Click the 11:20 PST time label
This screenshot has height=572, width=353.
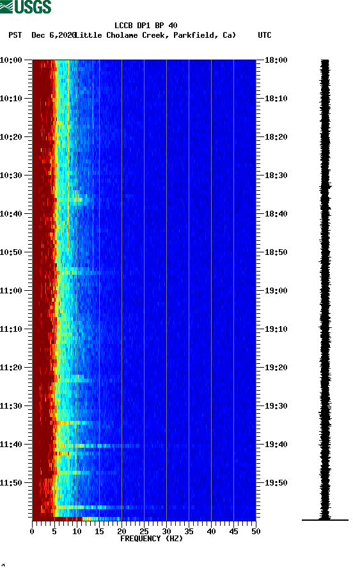pos(11,368)
